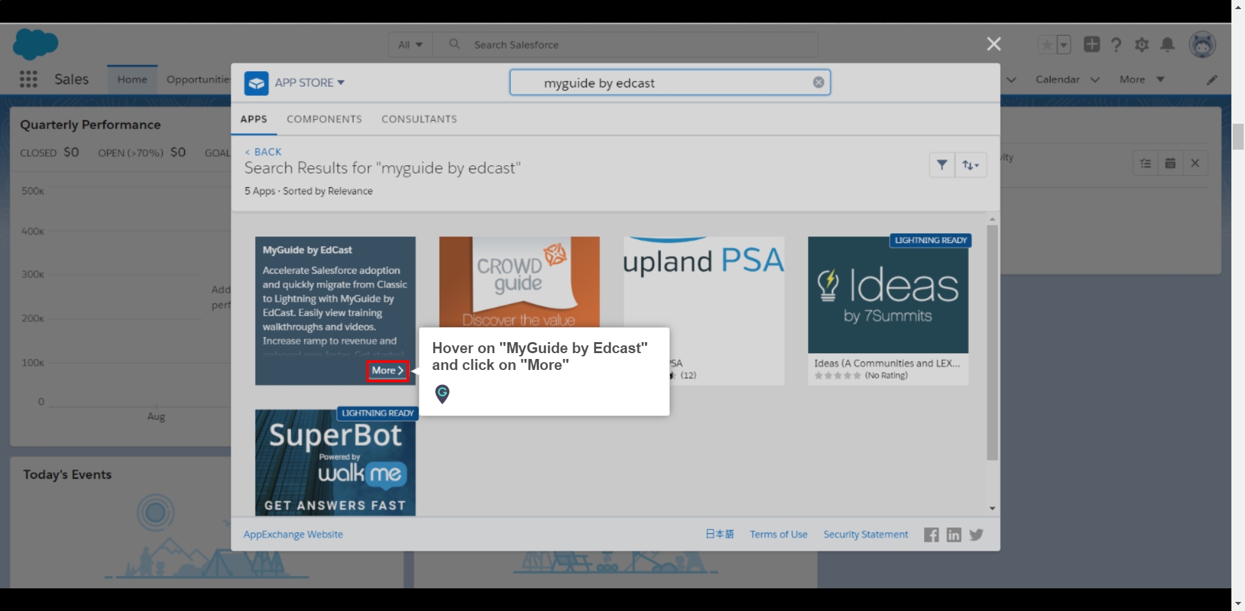Click the Salesforce cloud logo
The width and height of the screenshot is (1245, 611).
click(36, 44)
